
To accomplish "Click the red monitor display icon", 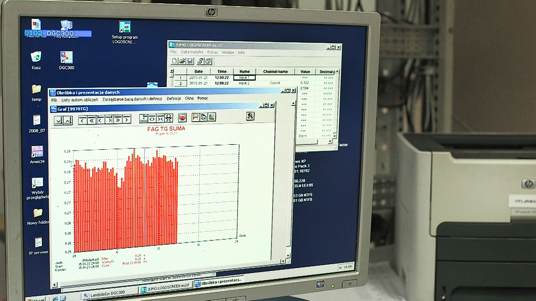I will click(x=182, y=118).
